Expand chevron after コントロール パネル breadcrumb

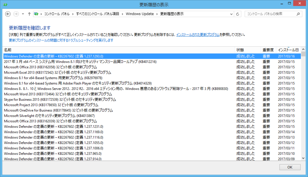73,14
